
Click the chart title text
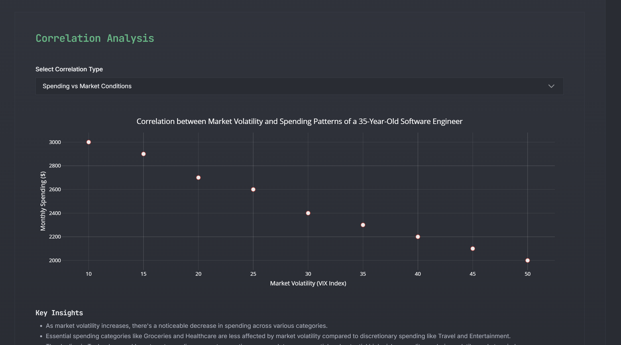(x=299, y=121)
